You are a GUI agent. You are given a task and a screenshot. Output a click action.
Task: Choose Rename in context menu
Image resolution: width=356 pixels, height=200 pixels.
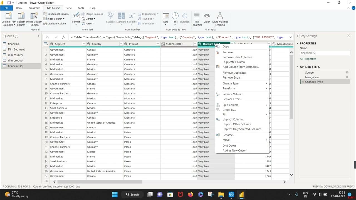point(228,135)
